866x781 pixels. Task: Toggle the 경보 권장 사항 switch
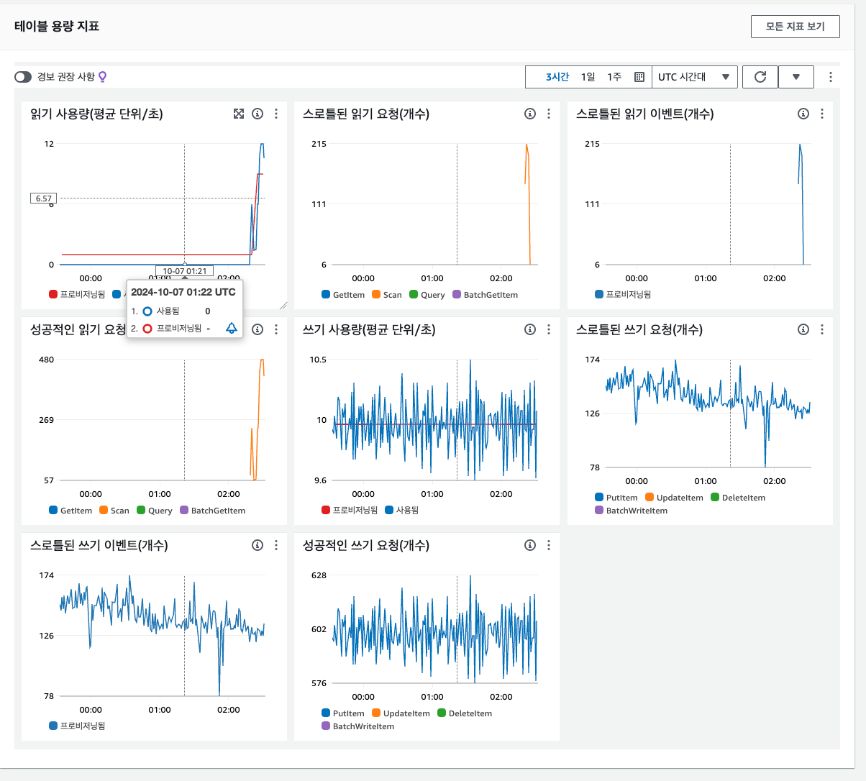[23, 77]
